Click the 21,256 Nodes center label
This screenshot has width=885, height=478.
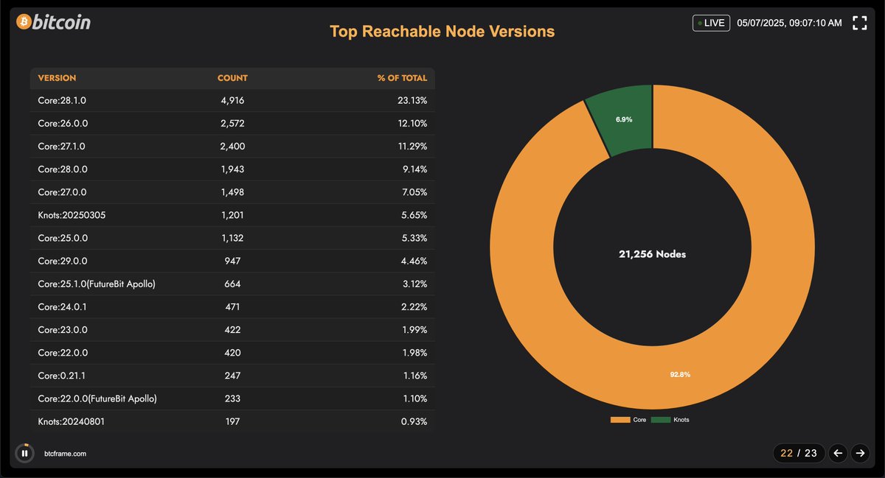point(652,254)
